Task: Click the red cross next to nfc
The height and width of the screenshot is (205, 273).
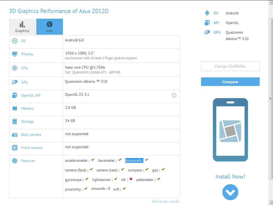Action: tap(131, 179)
